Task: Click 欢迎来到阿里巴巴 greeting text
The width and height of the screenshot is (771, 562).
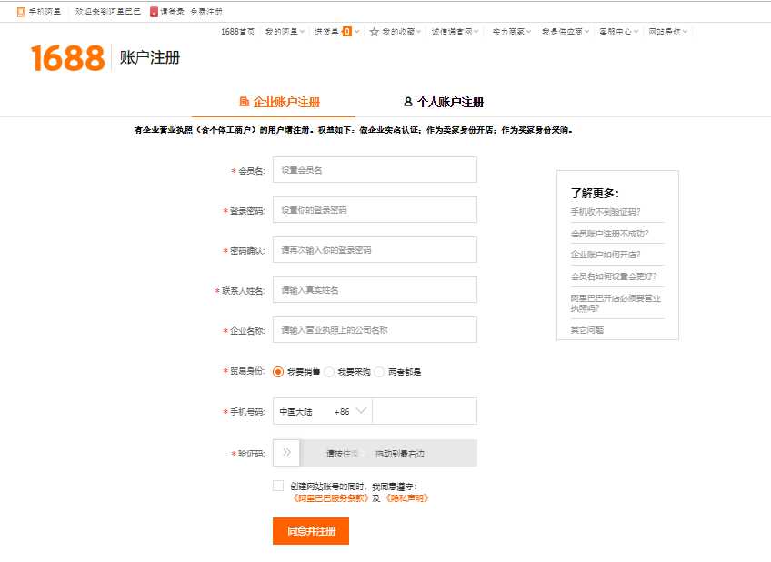Action: point(107,12)
